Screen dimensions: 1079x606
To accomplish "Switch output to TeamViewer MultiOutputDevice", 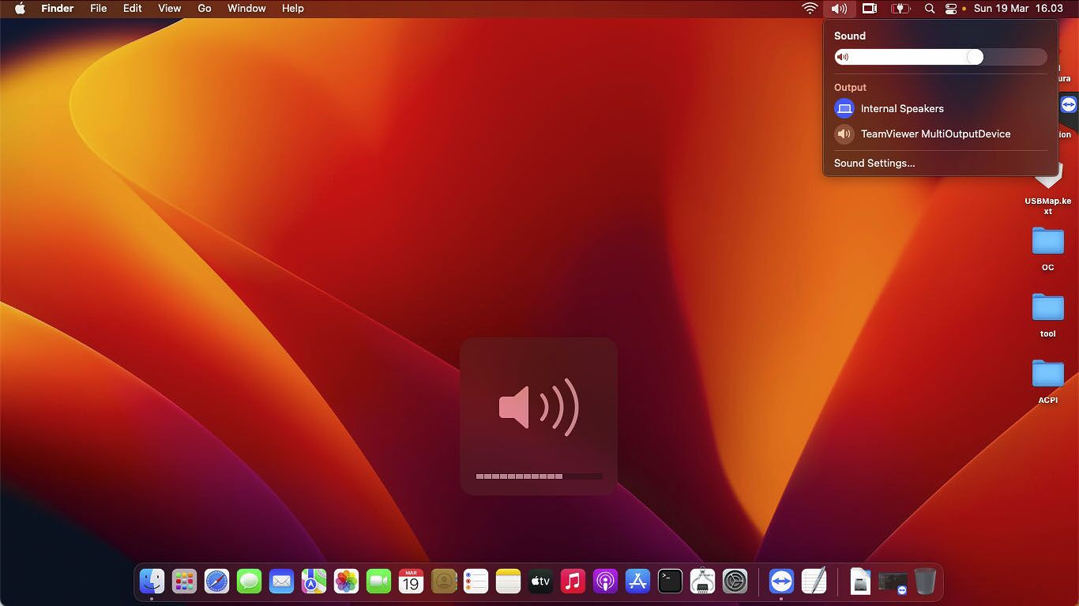I will 935,134.
